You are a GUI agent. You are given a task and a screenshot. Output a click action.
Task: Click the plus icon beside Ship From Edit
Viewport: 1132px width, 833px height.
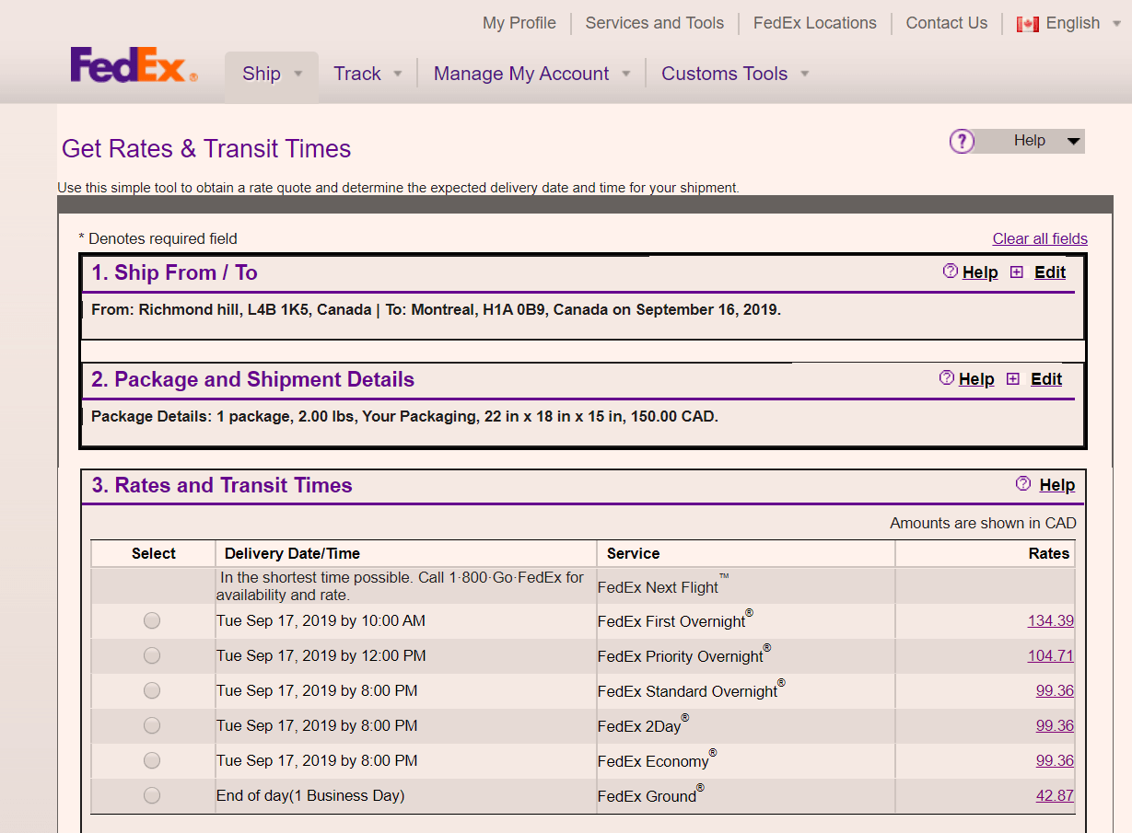click(1017, 272)
